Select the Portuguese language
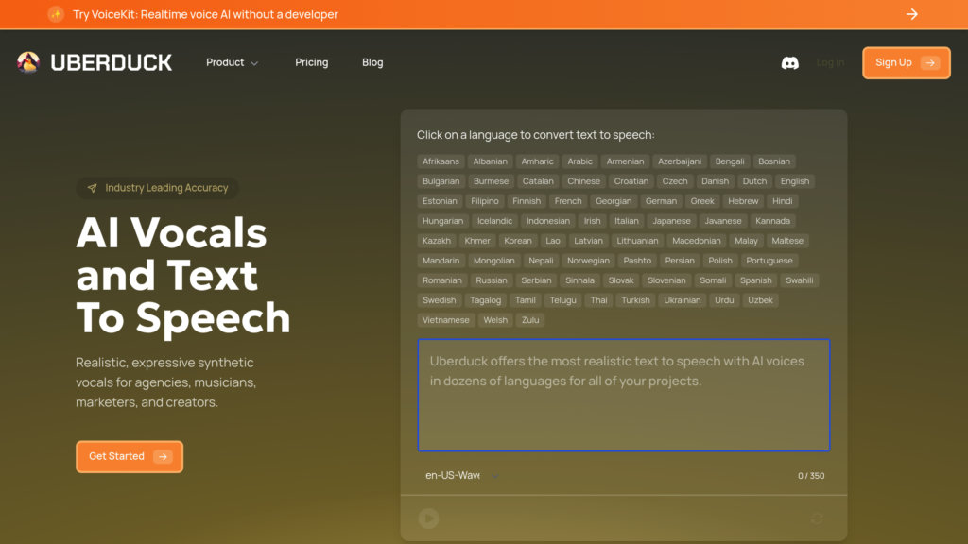 pyautogui.click(x=769, y=261)
